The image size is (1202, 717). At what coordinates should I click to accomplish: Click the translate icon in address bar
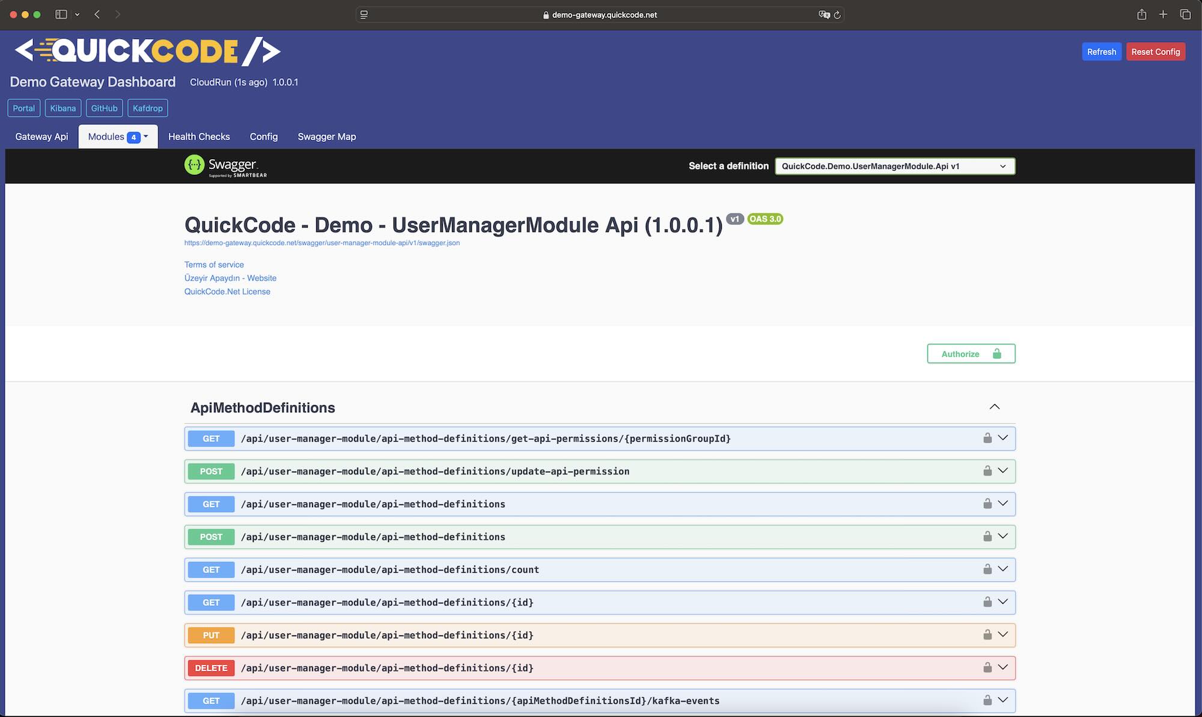tap(824, 14)
